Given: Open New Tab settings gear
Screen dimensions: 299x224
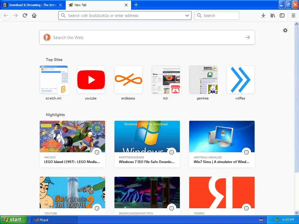Looking at the screenshot, I should pos(285,30).
